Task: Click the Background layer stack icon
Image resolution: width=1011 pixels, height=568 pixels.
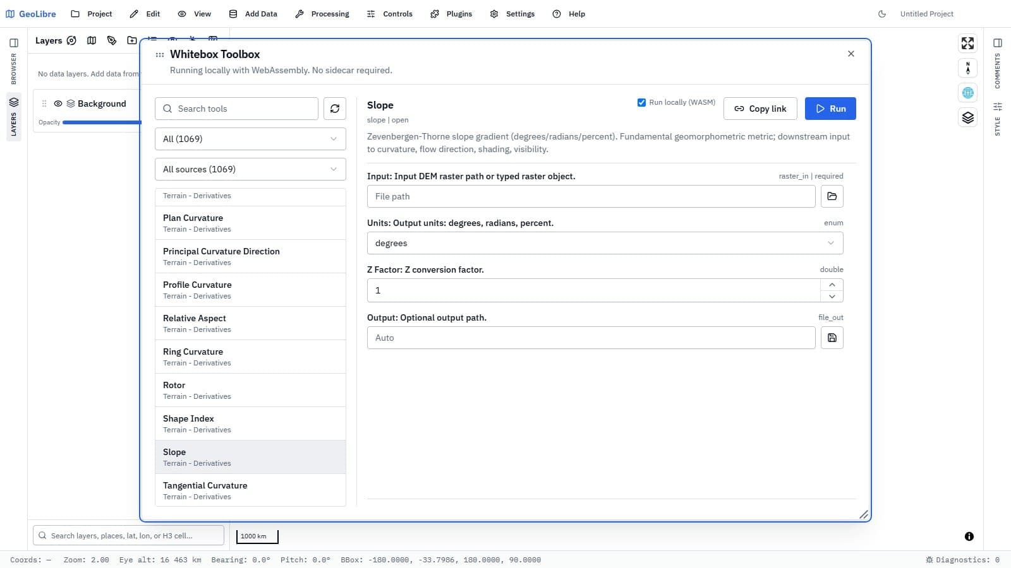Action: point(71,104)
